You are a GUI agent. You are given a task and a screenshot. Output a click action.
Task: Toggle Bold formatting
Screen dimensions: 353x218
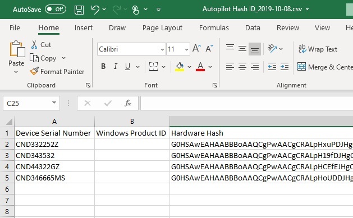point(103,66)
